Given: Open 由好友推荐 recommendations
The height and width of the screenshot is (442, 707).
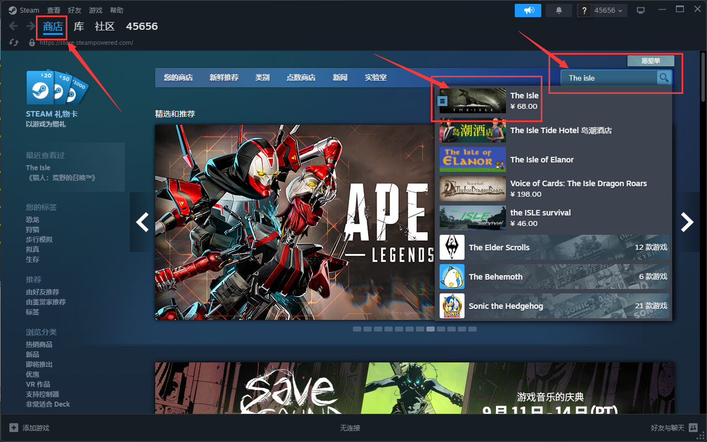Looking at the screenshot, I should coord(43,292).
